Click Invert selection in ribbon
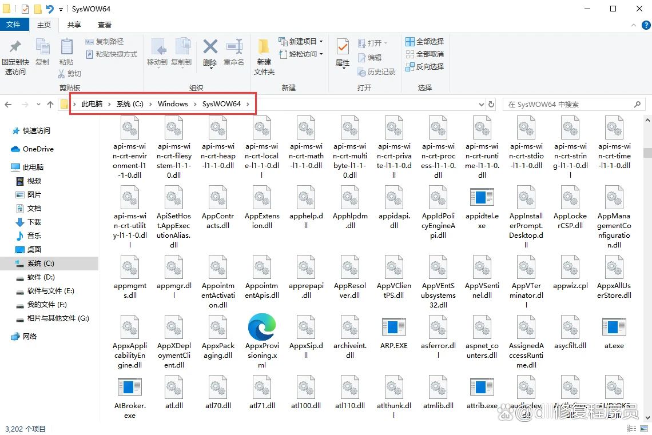Viewport: 652px width, 435px height. click(x=425, y=66)
